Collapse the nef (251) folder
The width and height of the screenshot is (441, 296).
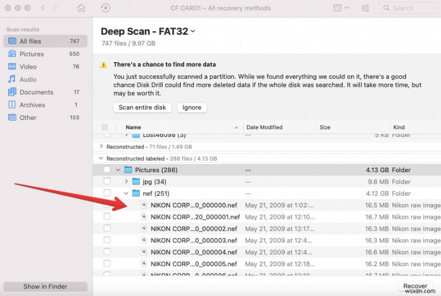(x=126, y=193)
